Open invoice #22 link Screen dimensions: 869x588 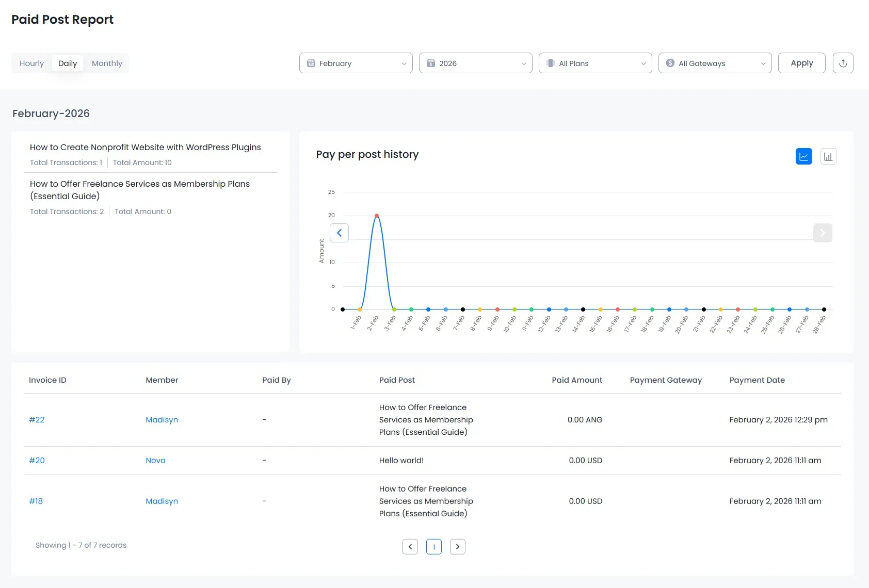click(37, 419)
